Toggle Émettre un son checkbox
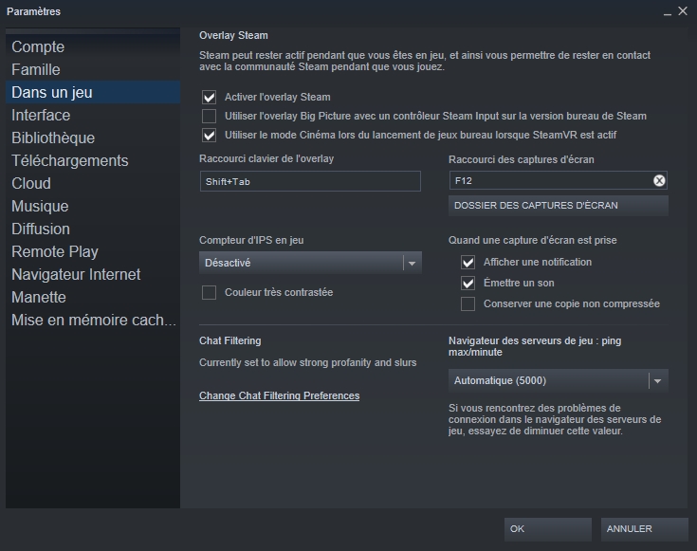697x551 pixels. click(468, 284)
